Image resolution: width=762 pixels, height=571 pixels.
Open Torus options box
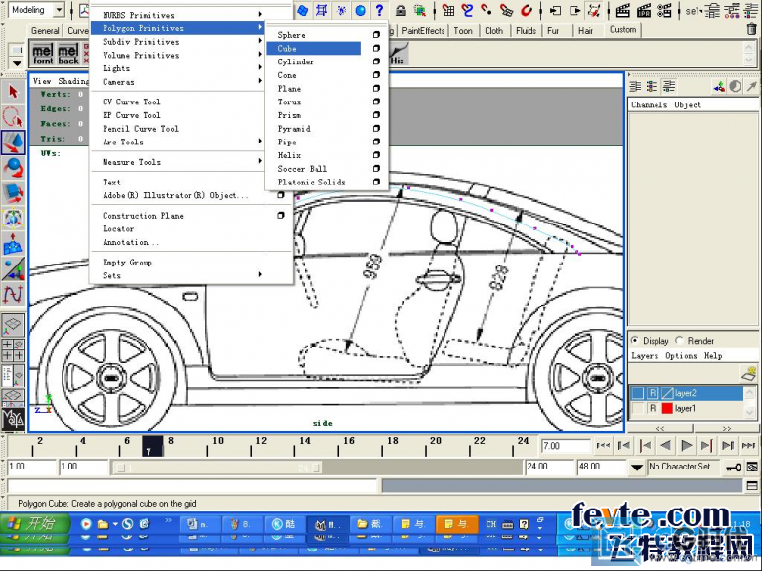coord(376,102)
